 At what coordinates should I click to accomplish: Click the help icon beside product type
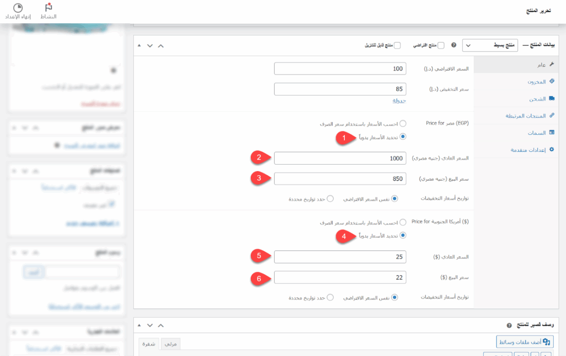pyautogui.click(x=454, y=45)
